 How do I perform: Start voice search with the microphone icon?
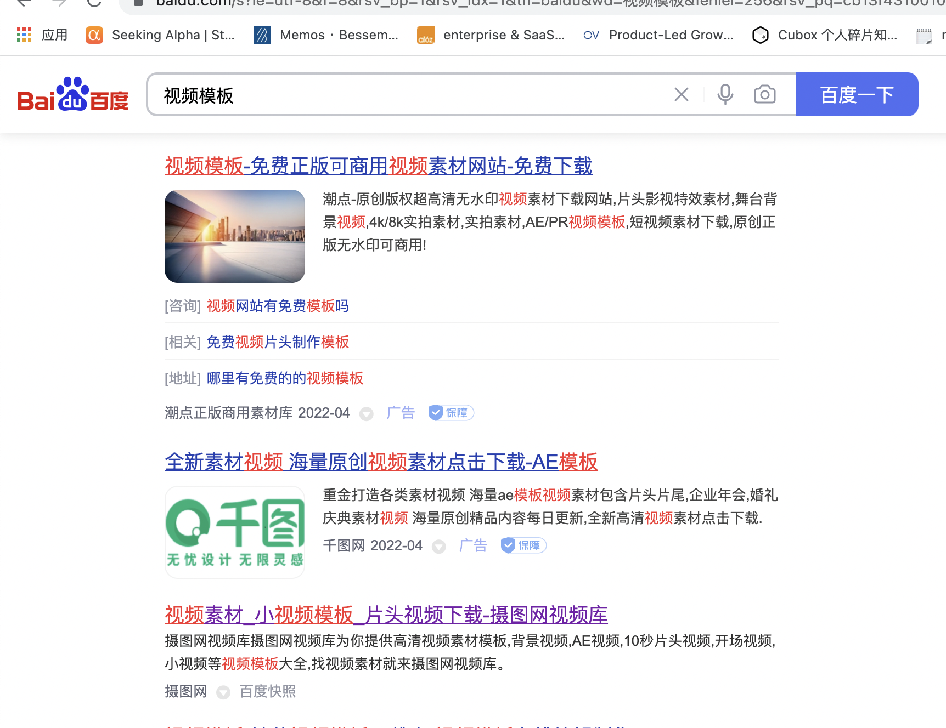725,94
